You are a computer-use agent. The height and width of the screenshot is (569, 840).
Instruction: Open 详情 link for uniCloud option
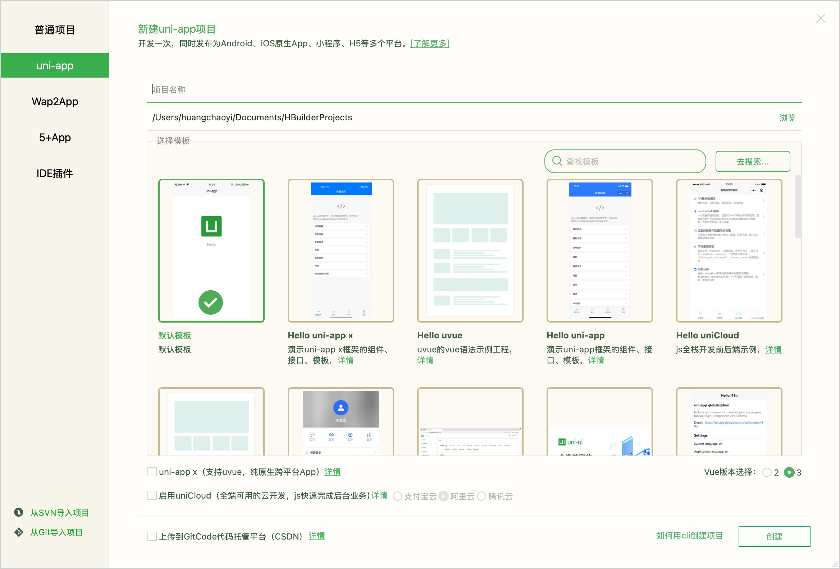click(379, 495)
